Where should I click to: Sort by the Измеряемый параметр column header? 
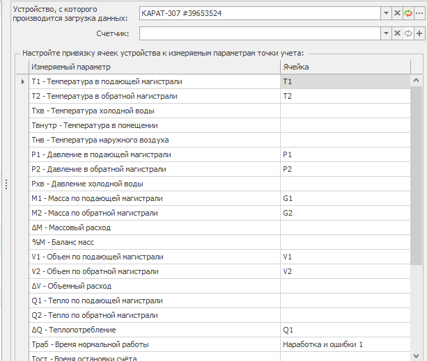point(153,67)
